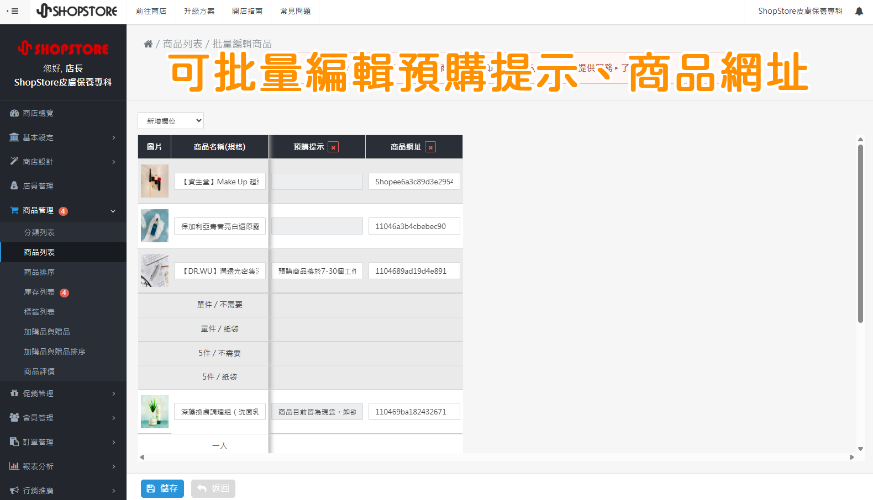Open 庫存列表 submenu item
Image resolution: width=873 pixels, height=500 pixels.
click(63, 292)
